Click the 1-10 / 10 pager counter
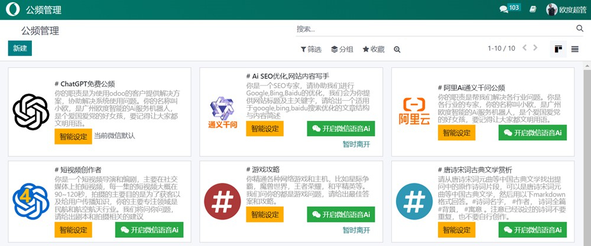 click(501, 48)
